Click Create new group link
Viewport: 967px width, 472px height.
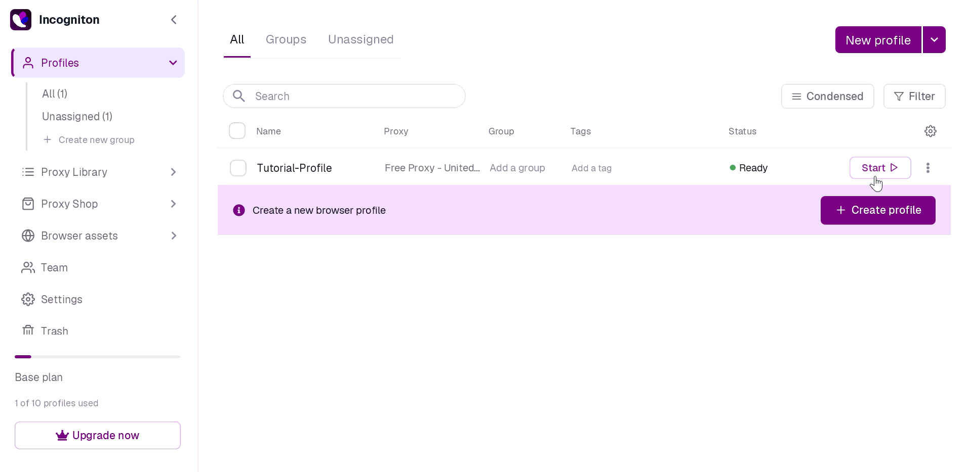(89, 139)
